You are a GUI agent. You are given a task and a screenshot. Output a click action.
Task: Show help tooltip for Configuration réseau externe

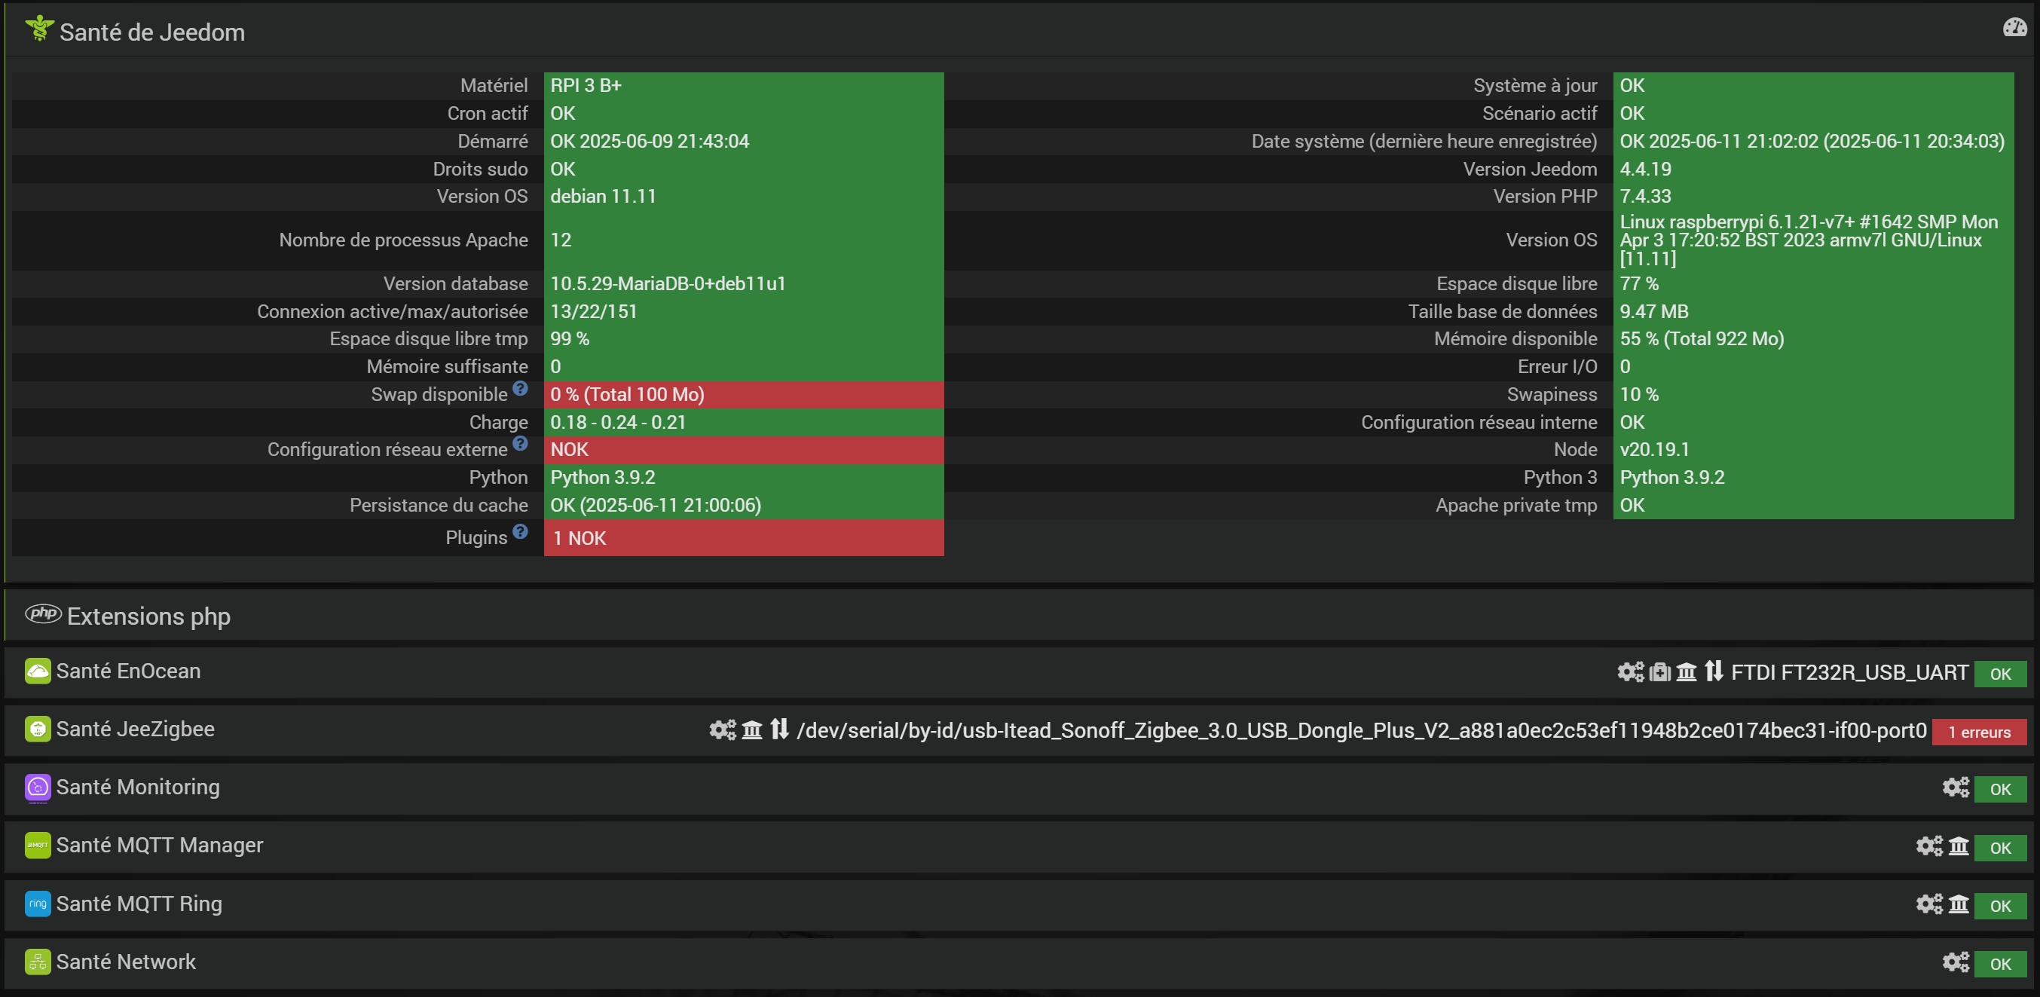519,443
